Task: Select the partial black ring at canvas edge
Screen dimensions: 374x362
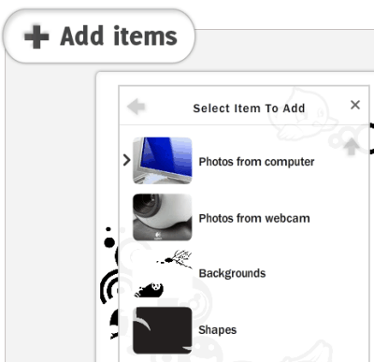Action: (371, 138)
